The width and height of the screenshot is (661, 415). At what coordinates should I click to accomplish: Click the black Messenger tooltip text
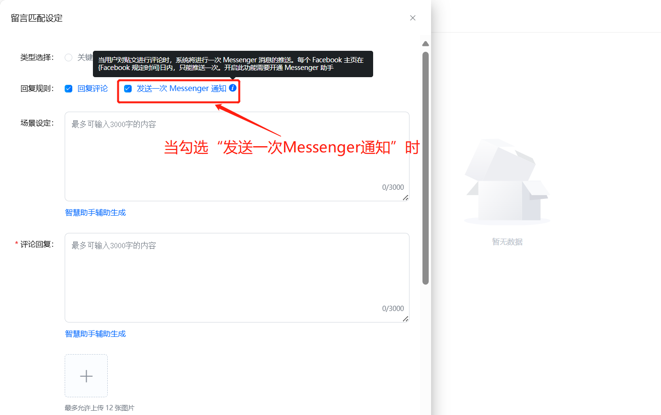(x=232, y=64)
